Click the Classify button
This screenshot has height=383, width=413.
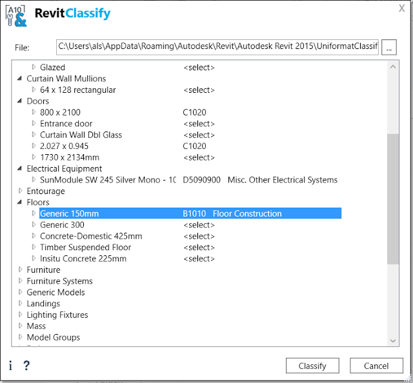pyautogui.click(x=312, y=366)
